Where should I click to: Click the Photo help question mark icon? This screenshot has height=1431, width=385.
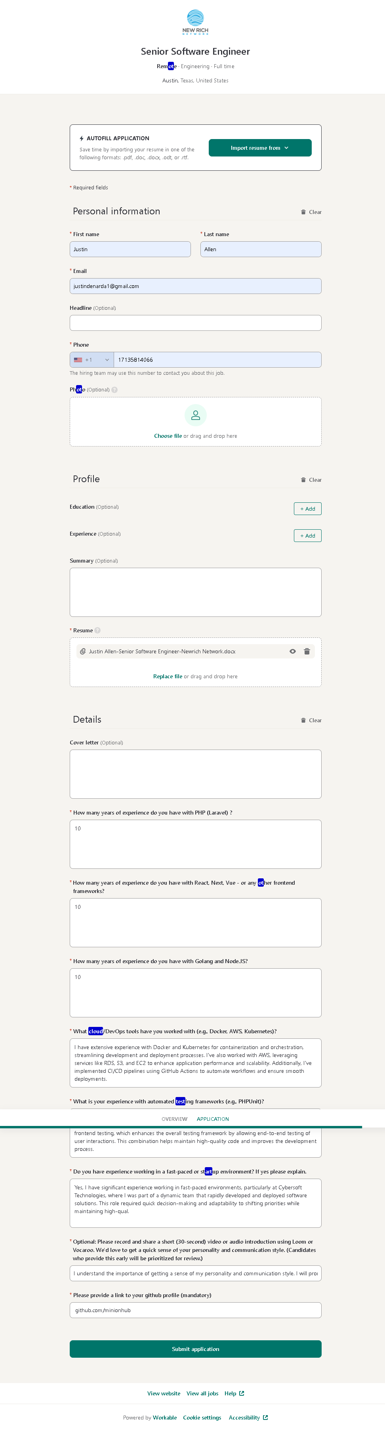pos(114,389)
